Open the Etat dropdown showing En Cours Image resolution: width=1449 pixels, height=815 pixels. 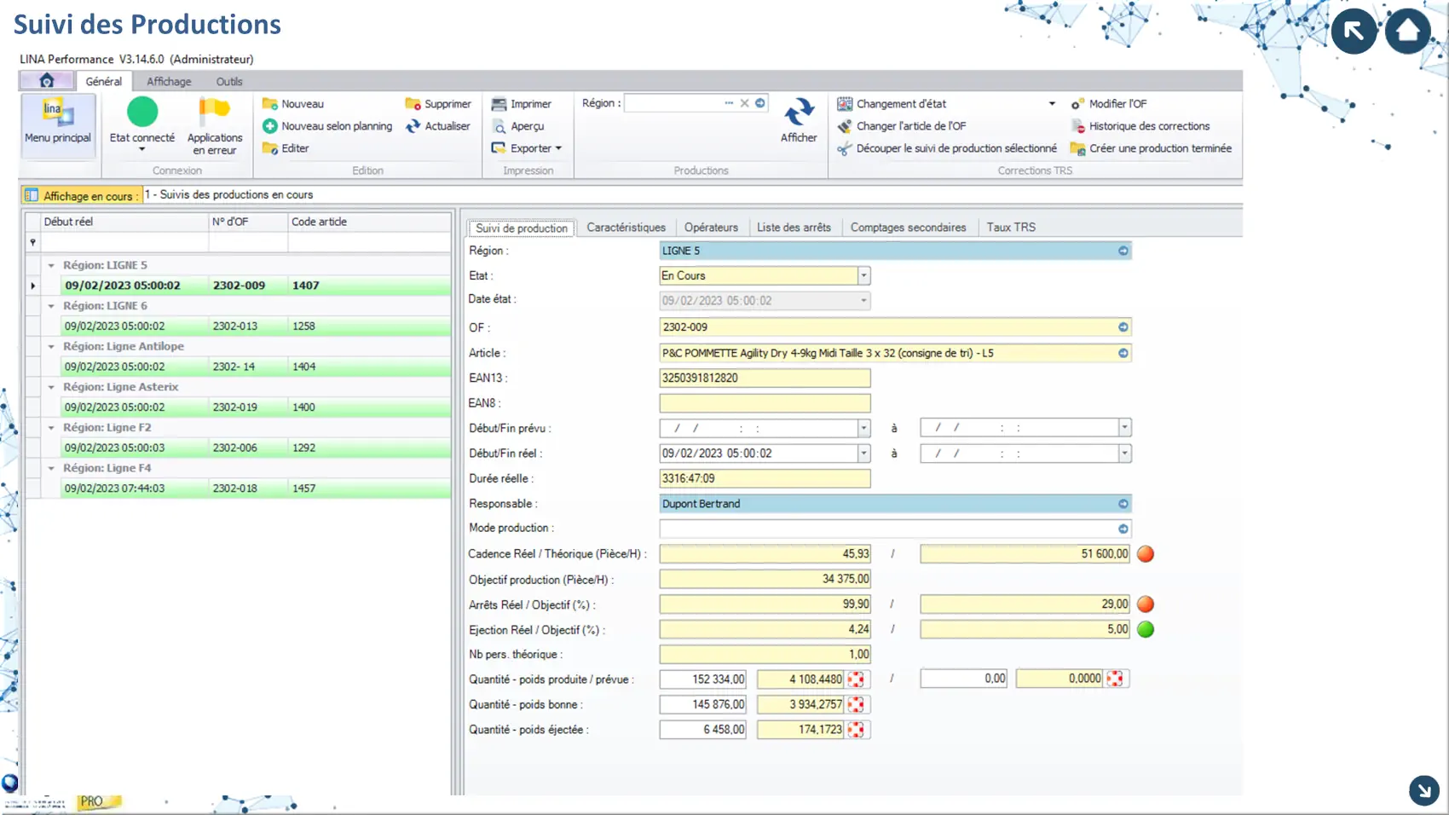(x=863, y=276)
